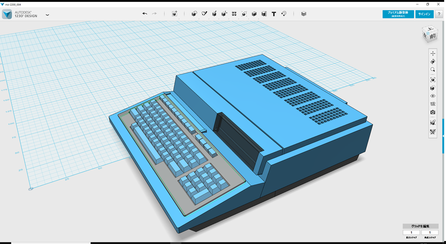
Task: Take a screenshot with the camera icon
Action: click(x=432, y=112)
